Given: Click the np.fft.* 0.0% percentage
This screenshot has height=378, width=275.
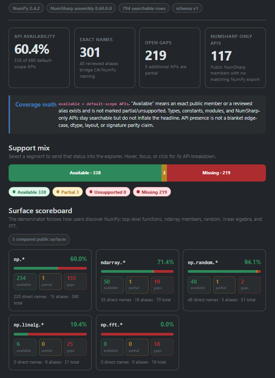Looking at the screenshot, I should point(167,324).
